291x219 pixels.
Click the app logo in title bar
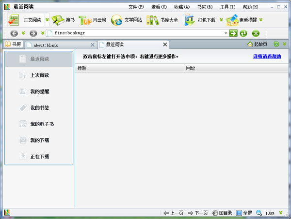tap(7, 7)
